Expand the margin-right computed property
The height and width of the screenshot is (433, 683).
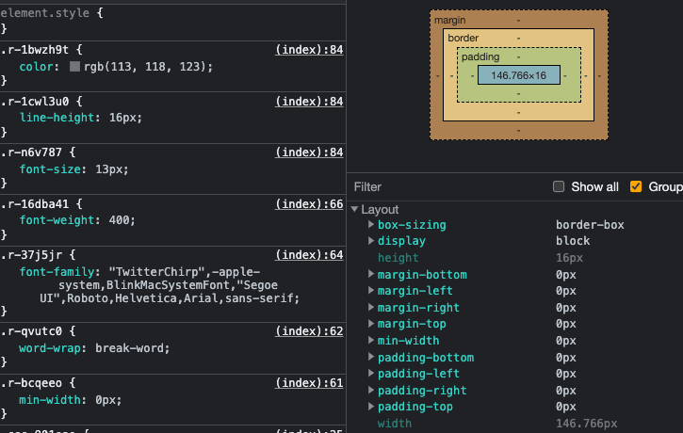tap(370, 307)
